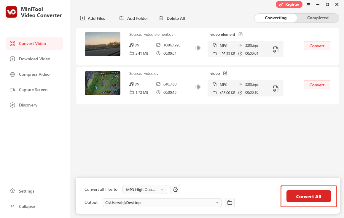Open Convert Video in the sidebar
The image size is (344, 218).
[x=34, y=43]
